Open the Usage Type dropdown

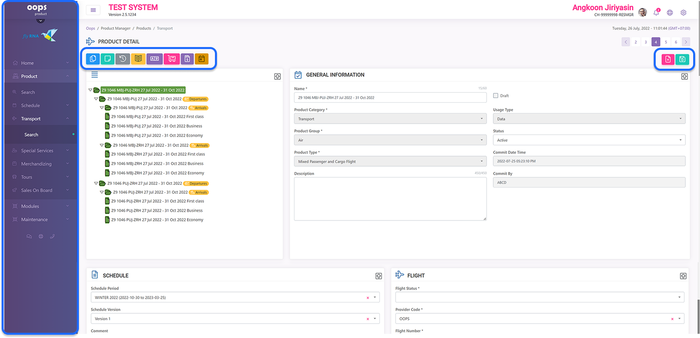pyautogui.click(x=588, y=119)
